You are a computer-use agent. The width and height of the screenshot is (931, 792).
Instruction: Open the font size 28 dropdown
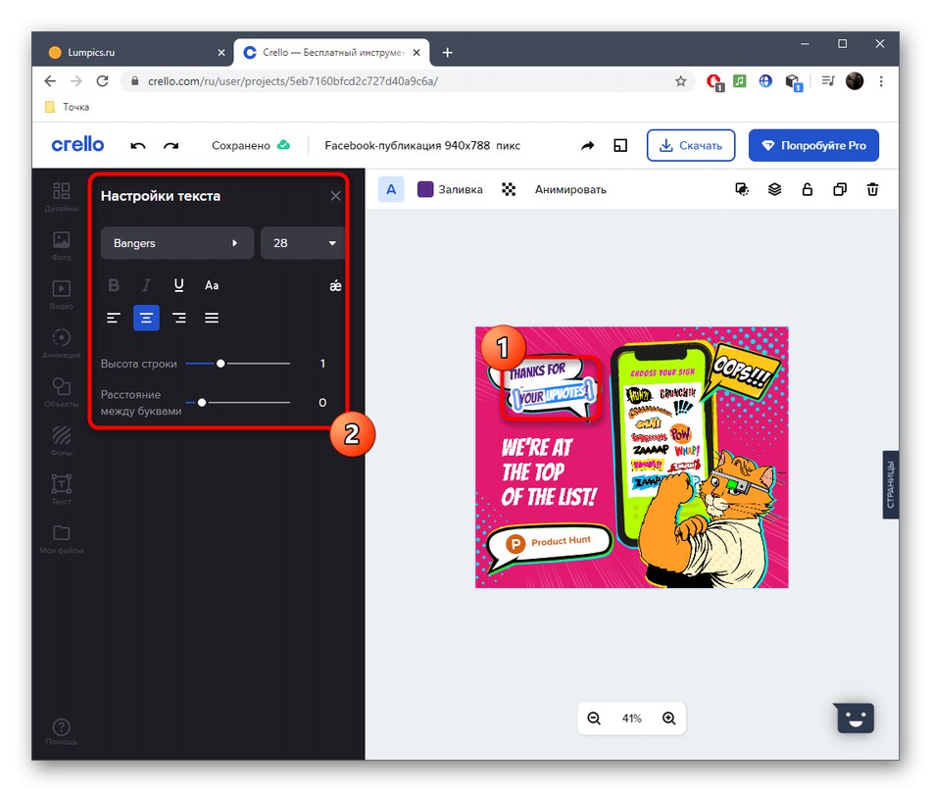(x=304, y=243)
